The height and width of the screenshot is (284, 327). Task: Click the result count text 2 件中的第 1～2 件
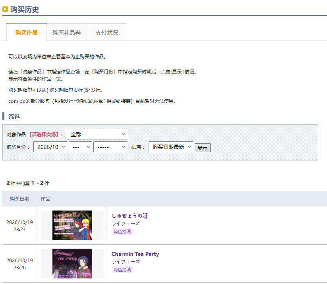[x=28, y=183]
